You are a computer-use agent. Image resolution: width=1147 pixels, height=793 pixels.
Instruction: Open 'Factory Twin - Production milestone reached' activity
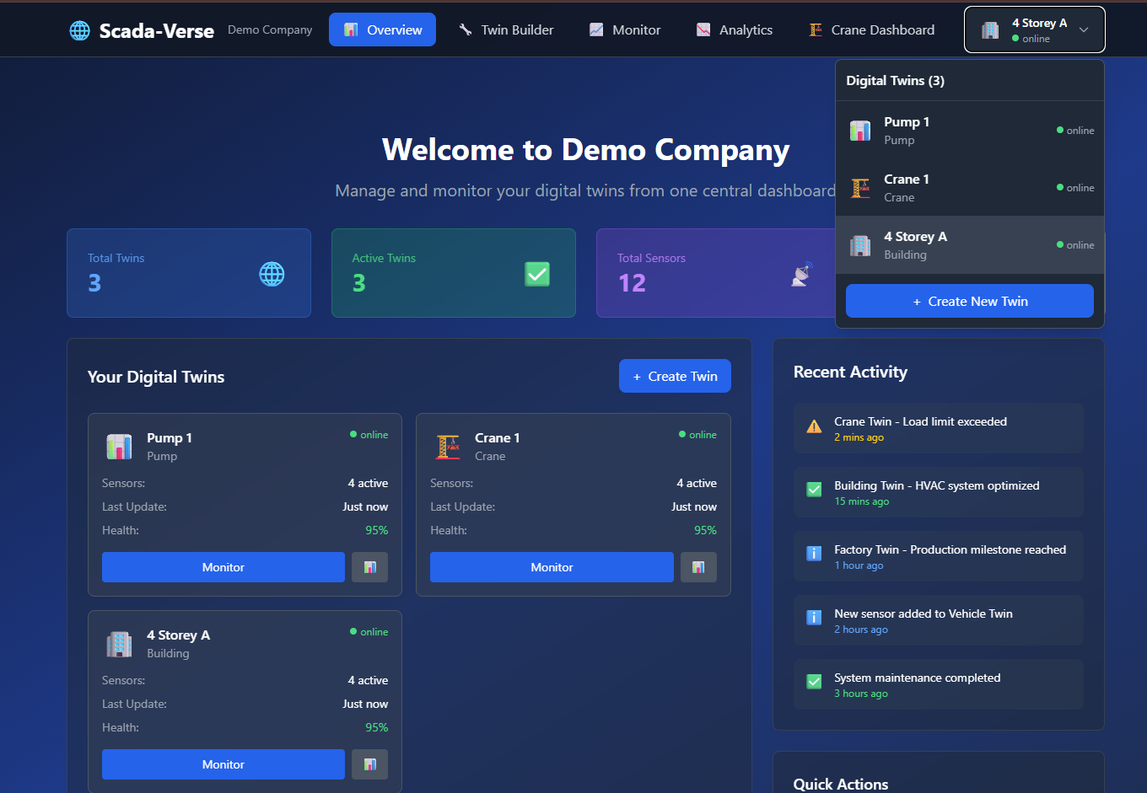click(939, 556)
